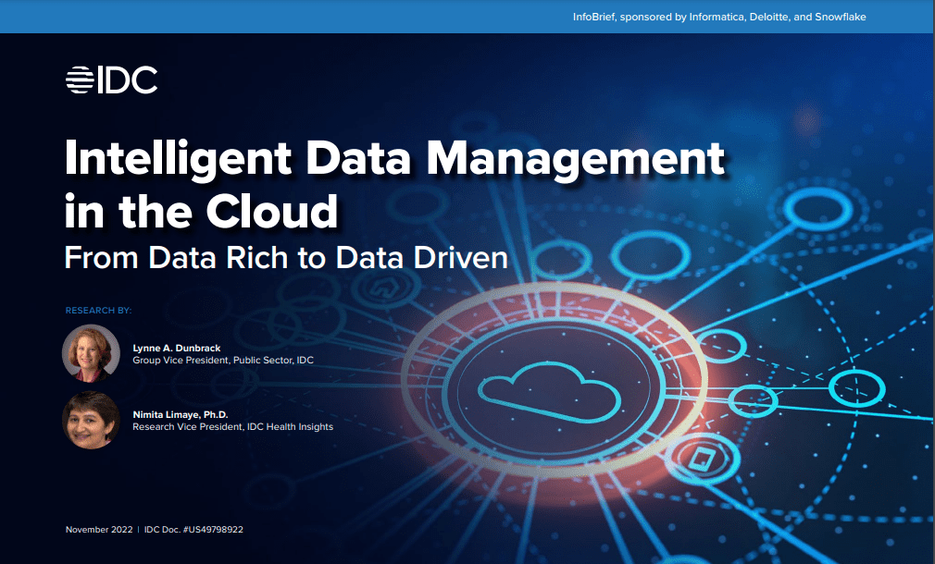Click the 'RESEARCH BY:' label
Viewport: 935px width, 564px height.
98,310
